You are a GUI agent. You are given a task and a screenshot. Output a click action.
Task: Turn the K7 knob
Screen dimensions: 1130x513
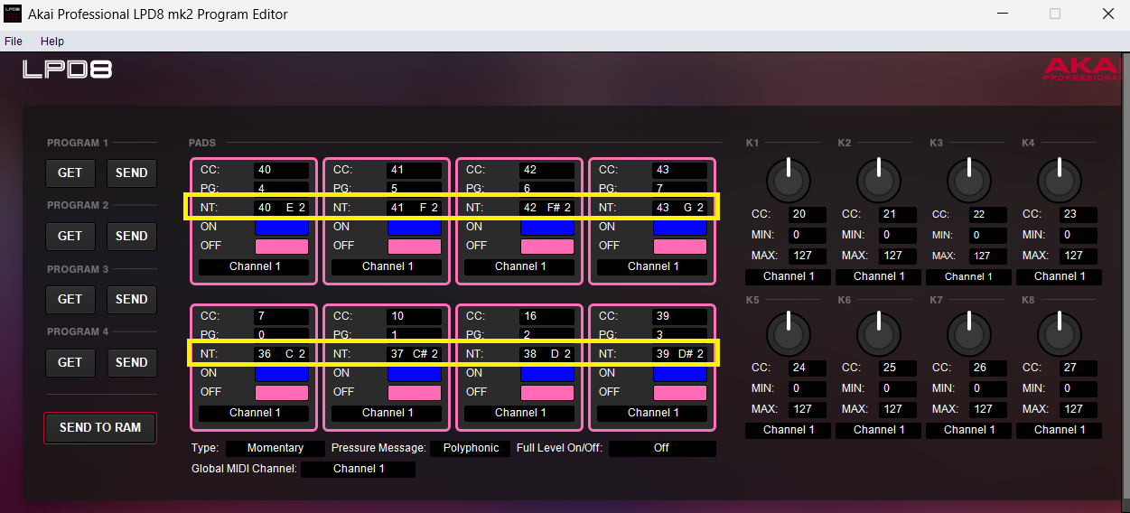(969, 333)
